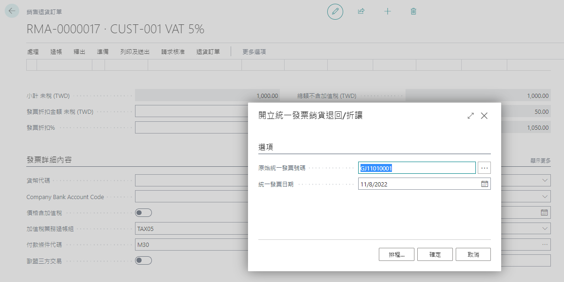Screen dimensions: 564x282
Task: Click the 排程... button
Action: tap(397, 254)
